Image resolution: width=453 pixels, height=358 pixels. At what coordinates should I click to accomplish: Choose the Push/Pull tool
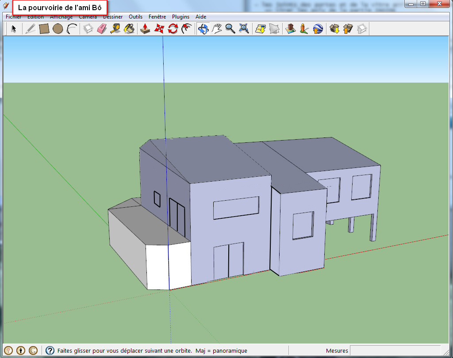pyautogui.click(x=145, y=29)
